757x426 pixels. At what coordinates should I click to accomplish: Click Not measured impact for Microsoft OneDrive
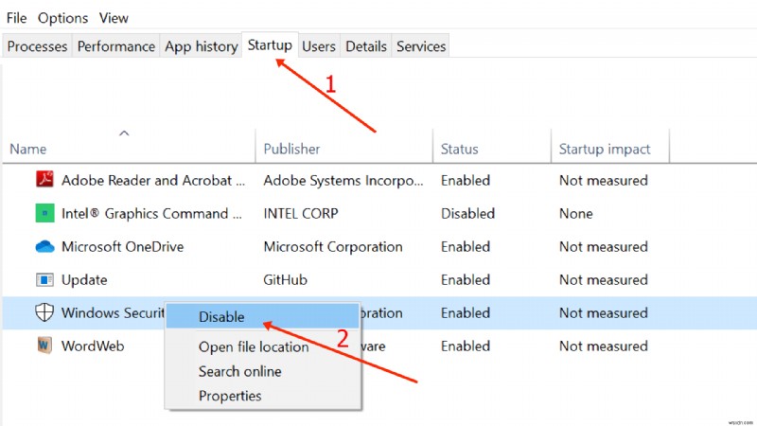click(604, 247)
